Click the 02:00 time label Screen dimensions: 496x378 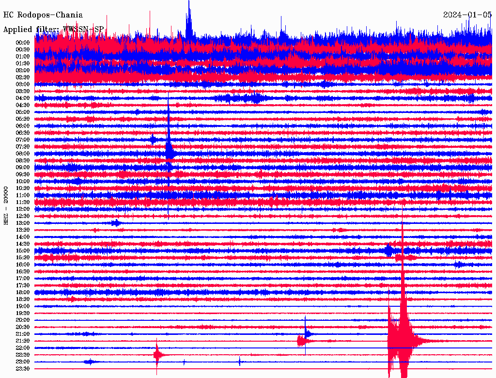point(23,71)
